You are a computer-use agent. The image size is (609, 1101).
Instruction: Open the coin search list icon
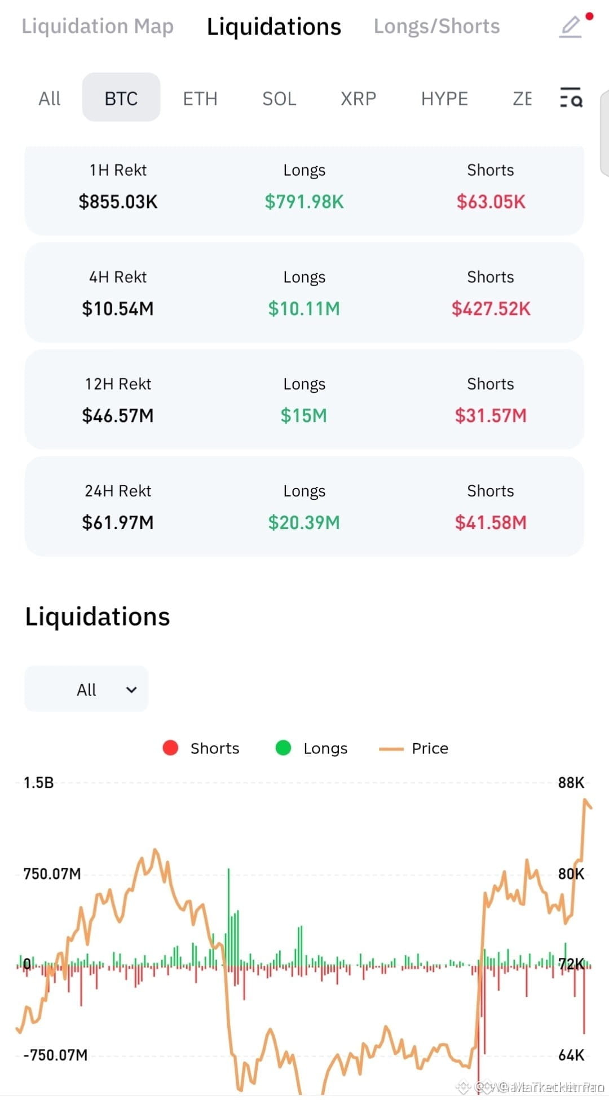[x=571, y=97]
